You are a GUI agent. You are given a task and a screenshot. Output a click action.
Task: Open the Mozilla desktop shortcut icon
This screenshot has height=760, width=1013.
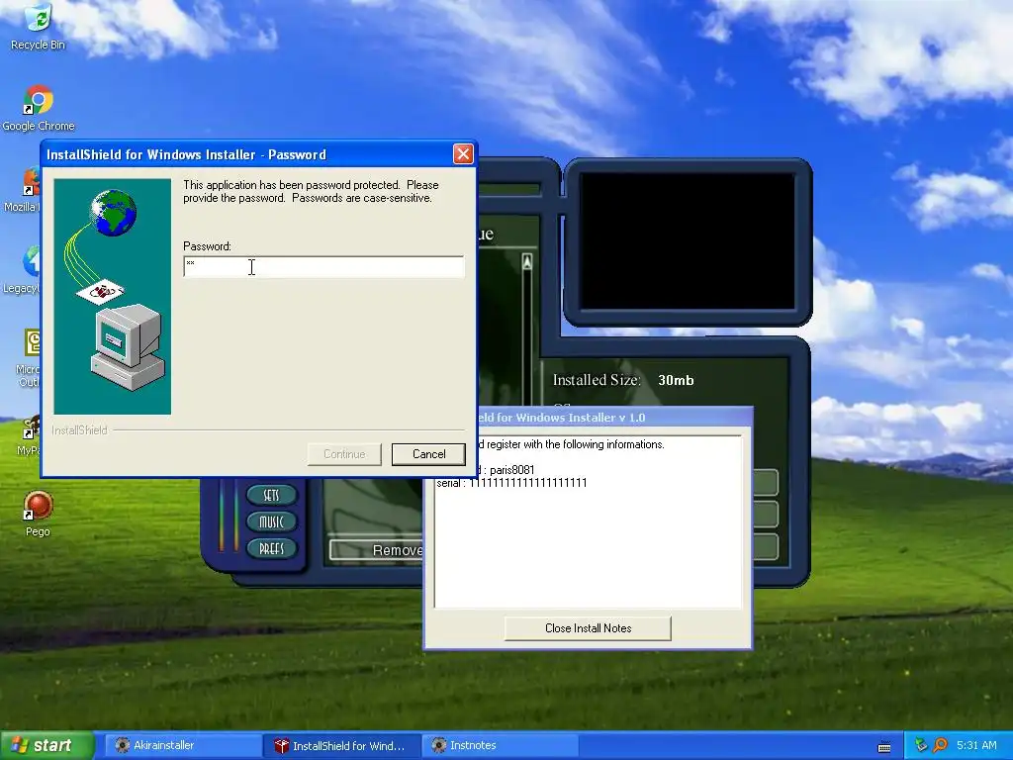click(30, 189)
